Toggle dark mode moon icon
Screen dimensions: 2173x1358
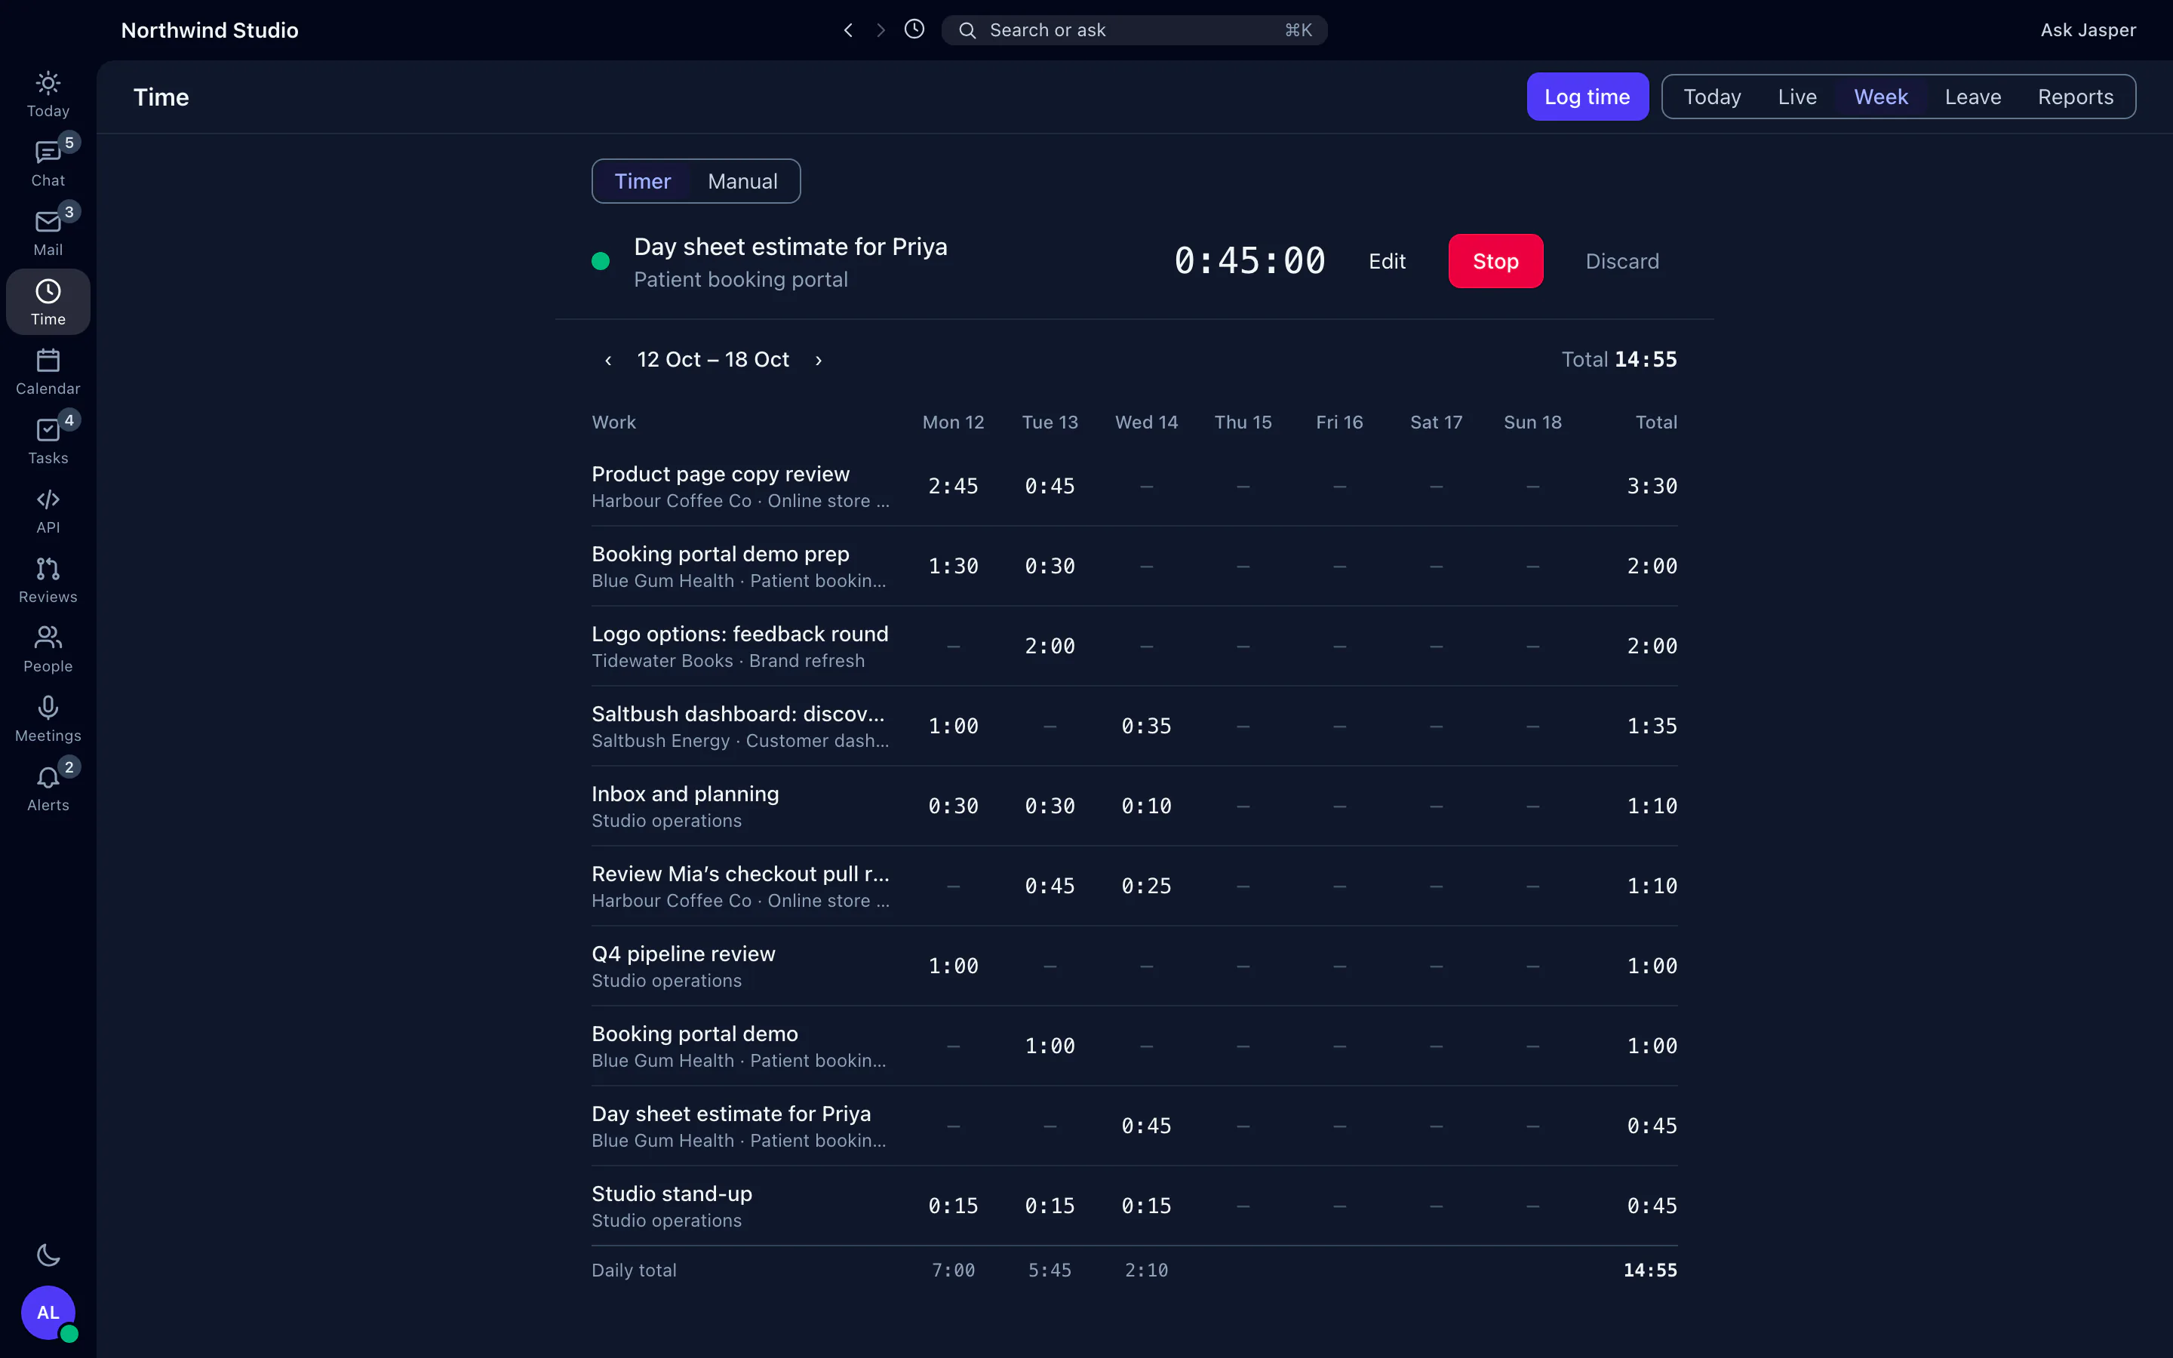click(48, 1255)
